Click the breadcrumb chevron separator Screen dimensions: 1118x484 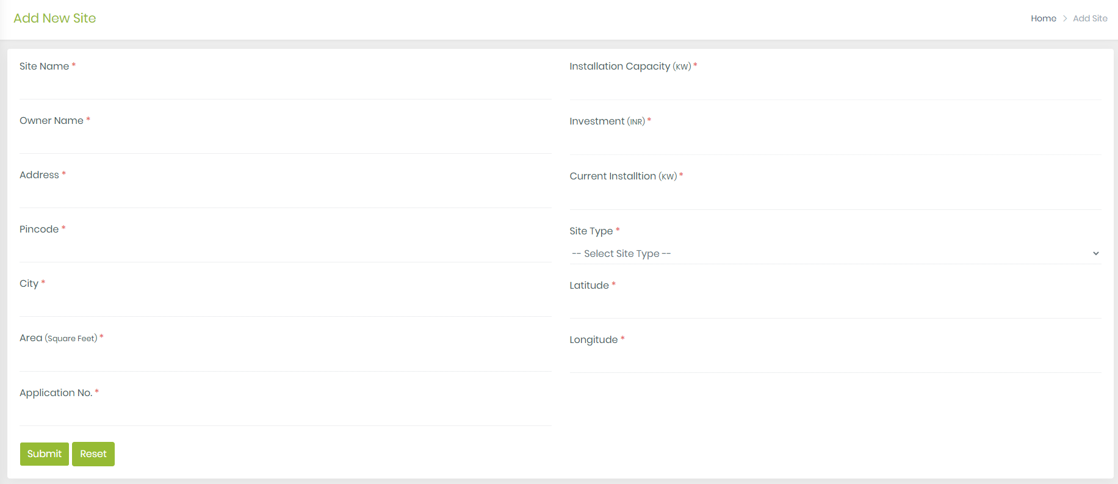coord(1065,18)
